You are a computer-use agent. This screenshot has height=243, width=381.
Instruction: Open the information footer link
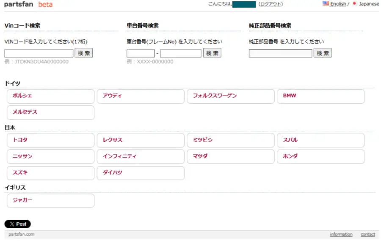tap(341, 235)
